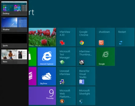
Task: Launch the Blend for Visual Studio tile
Action: [x=86, y=76]
